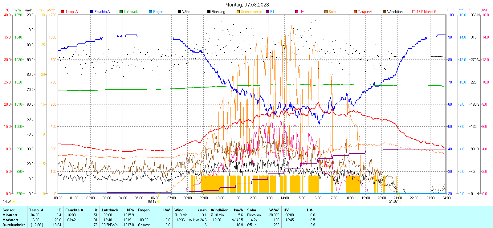Click the blue Feuchte A. legend square
The height and width of the screenshot is (228, 493).
(92, 12)
